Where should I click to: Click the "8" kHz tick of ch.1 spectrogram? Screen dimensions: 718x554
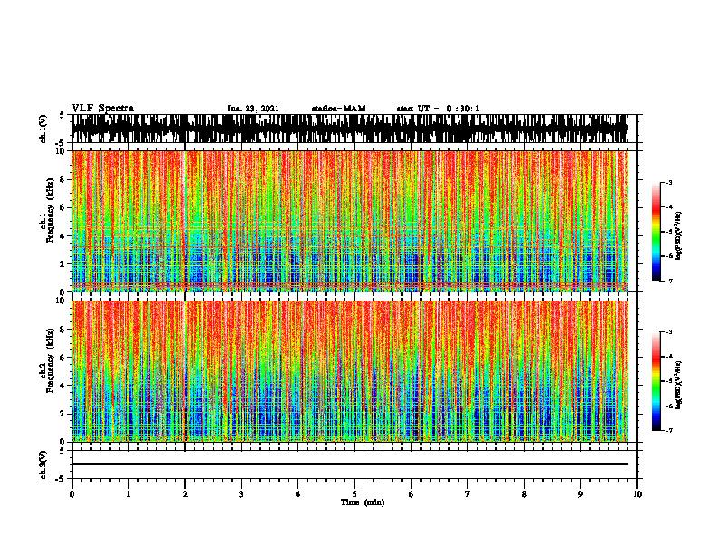63,179
